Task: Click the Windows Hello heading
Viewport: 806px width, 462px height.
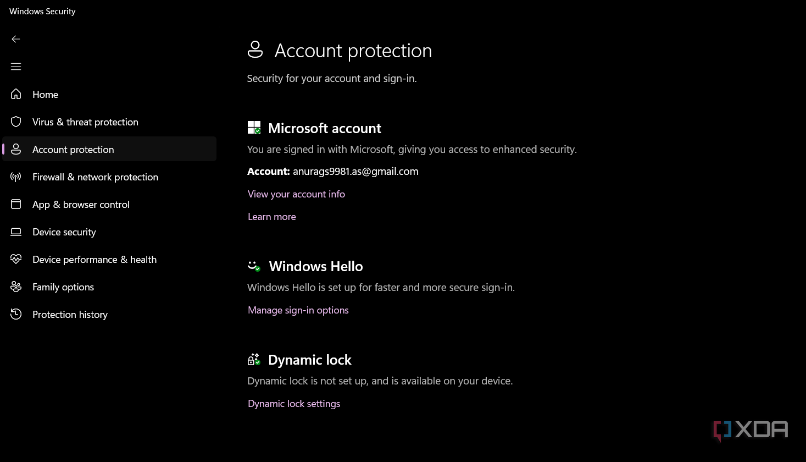Action: click(x=316, y=266)
